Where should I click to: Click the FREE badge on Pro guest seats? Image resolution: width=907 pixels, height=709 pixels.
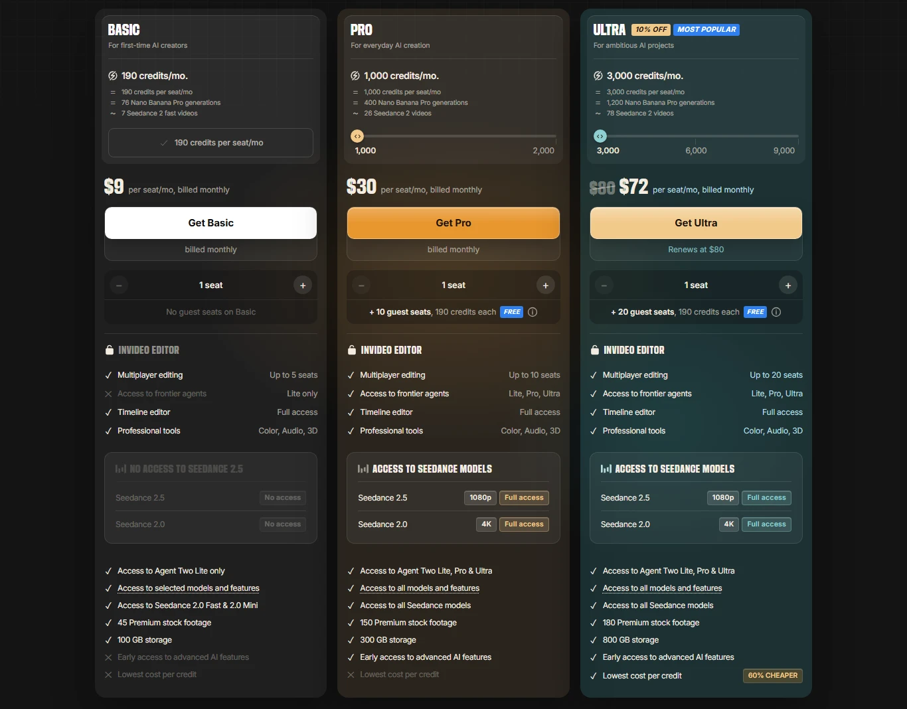click(x=512, y=312)
